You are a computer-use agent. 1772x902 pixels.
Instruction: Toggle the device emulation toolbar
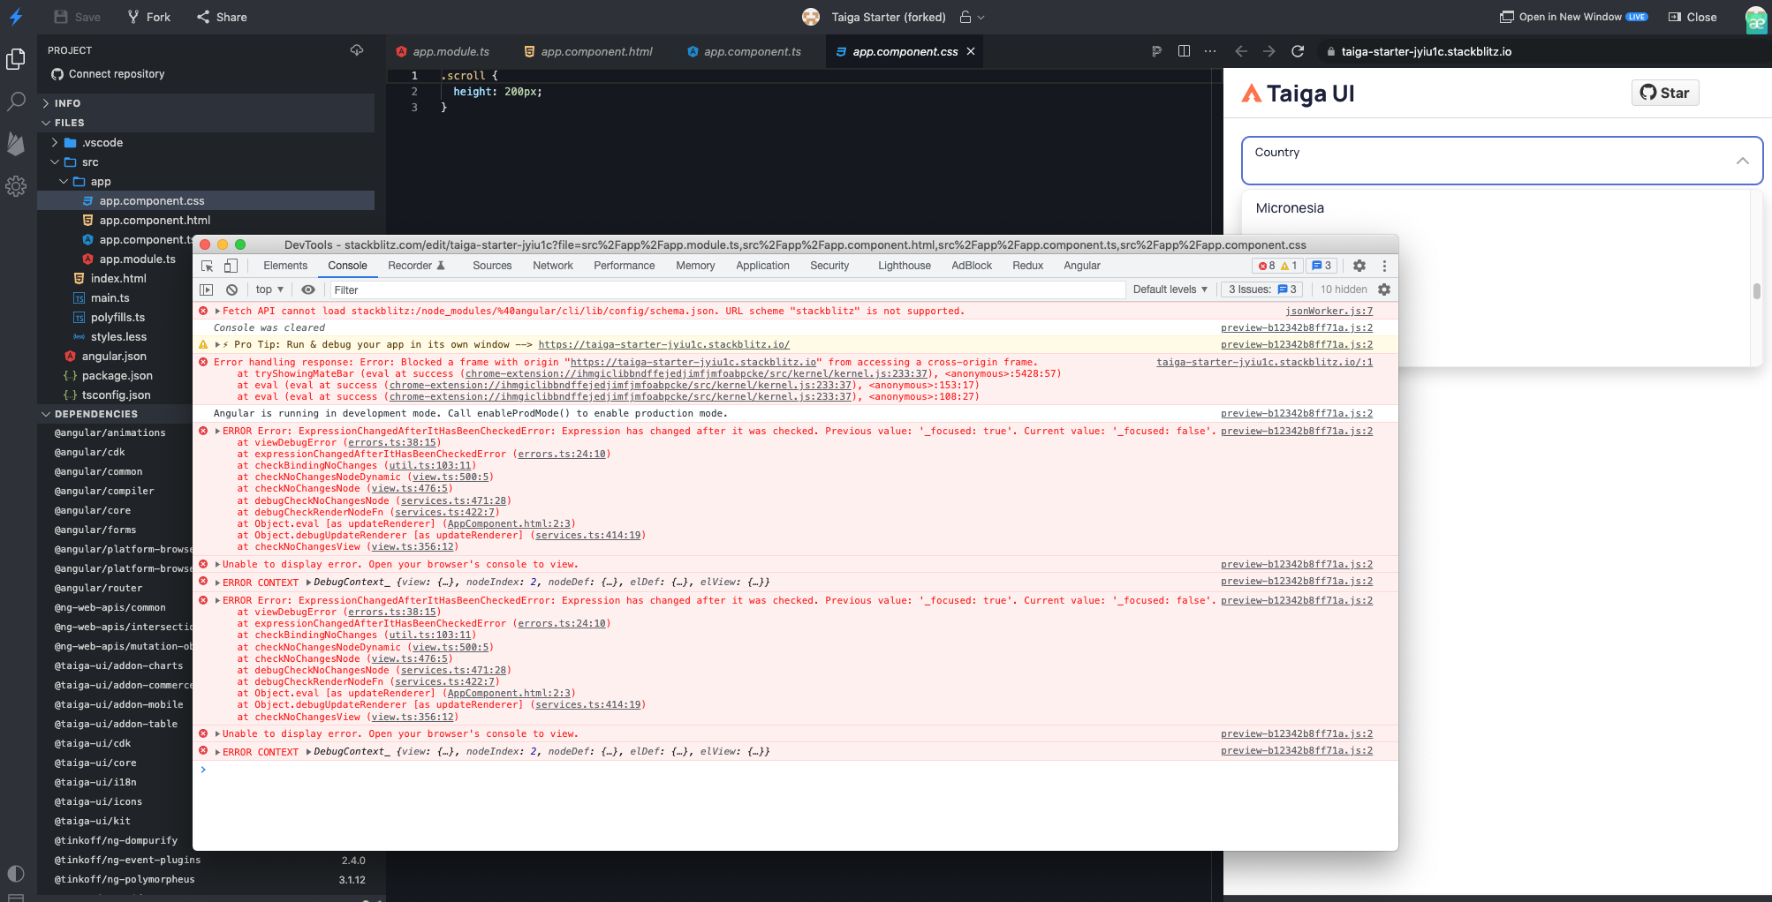(231, 265)
